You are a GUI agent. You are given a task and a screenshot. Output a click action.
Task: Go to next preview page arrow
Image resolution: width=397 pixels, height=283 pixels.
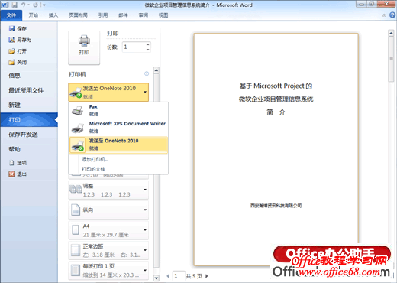point(207,276)
